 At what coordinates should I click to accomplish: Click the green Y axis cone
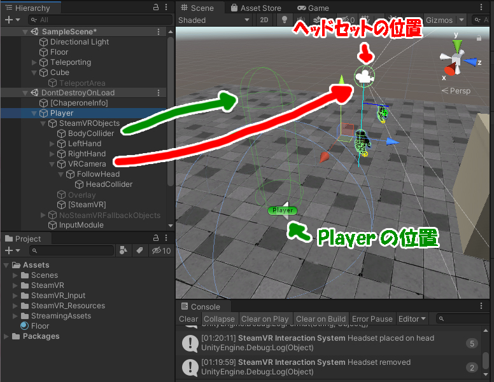(x=457, y=46)
